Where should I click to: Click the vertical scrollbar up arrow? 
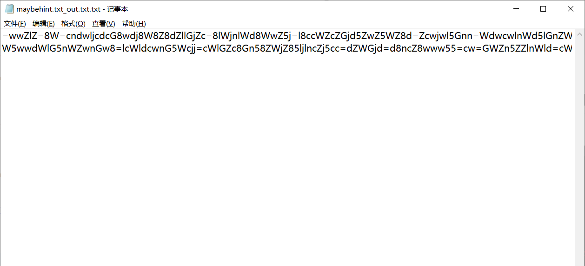tap(580, 33)
